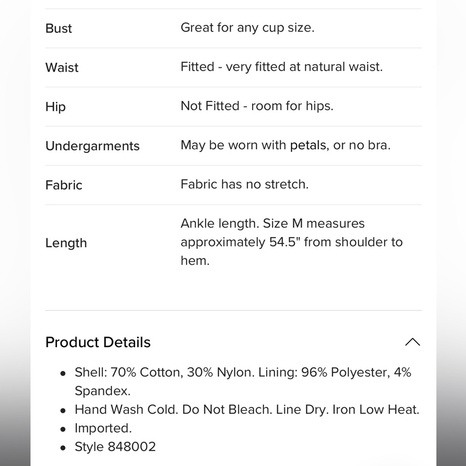Click the Product Details section heading
Image resolution: width=466 pixels, height=466 pixels.
[98, 342]
